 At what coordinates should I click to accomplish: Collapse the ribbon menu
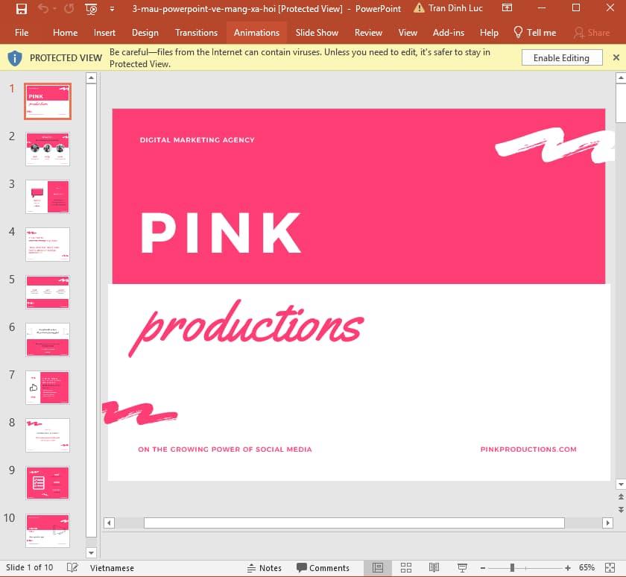(508, 8)
